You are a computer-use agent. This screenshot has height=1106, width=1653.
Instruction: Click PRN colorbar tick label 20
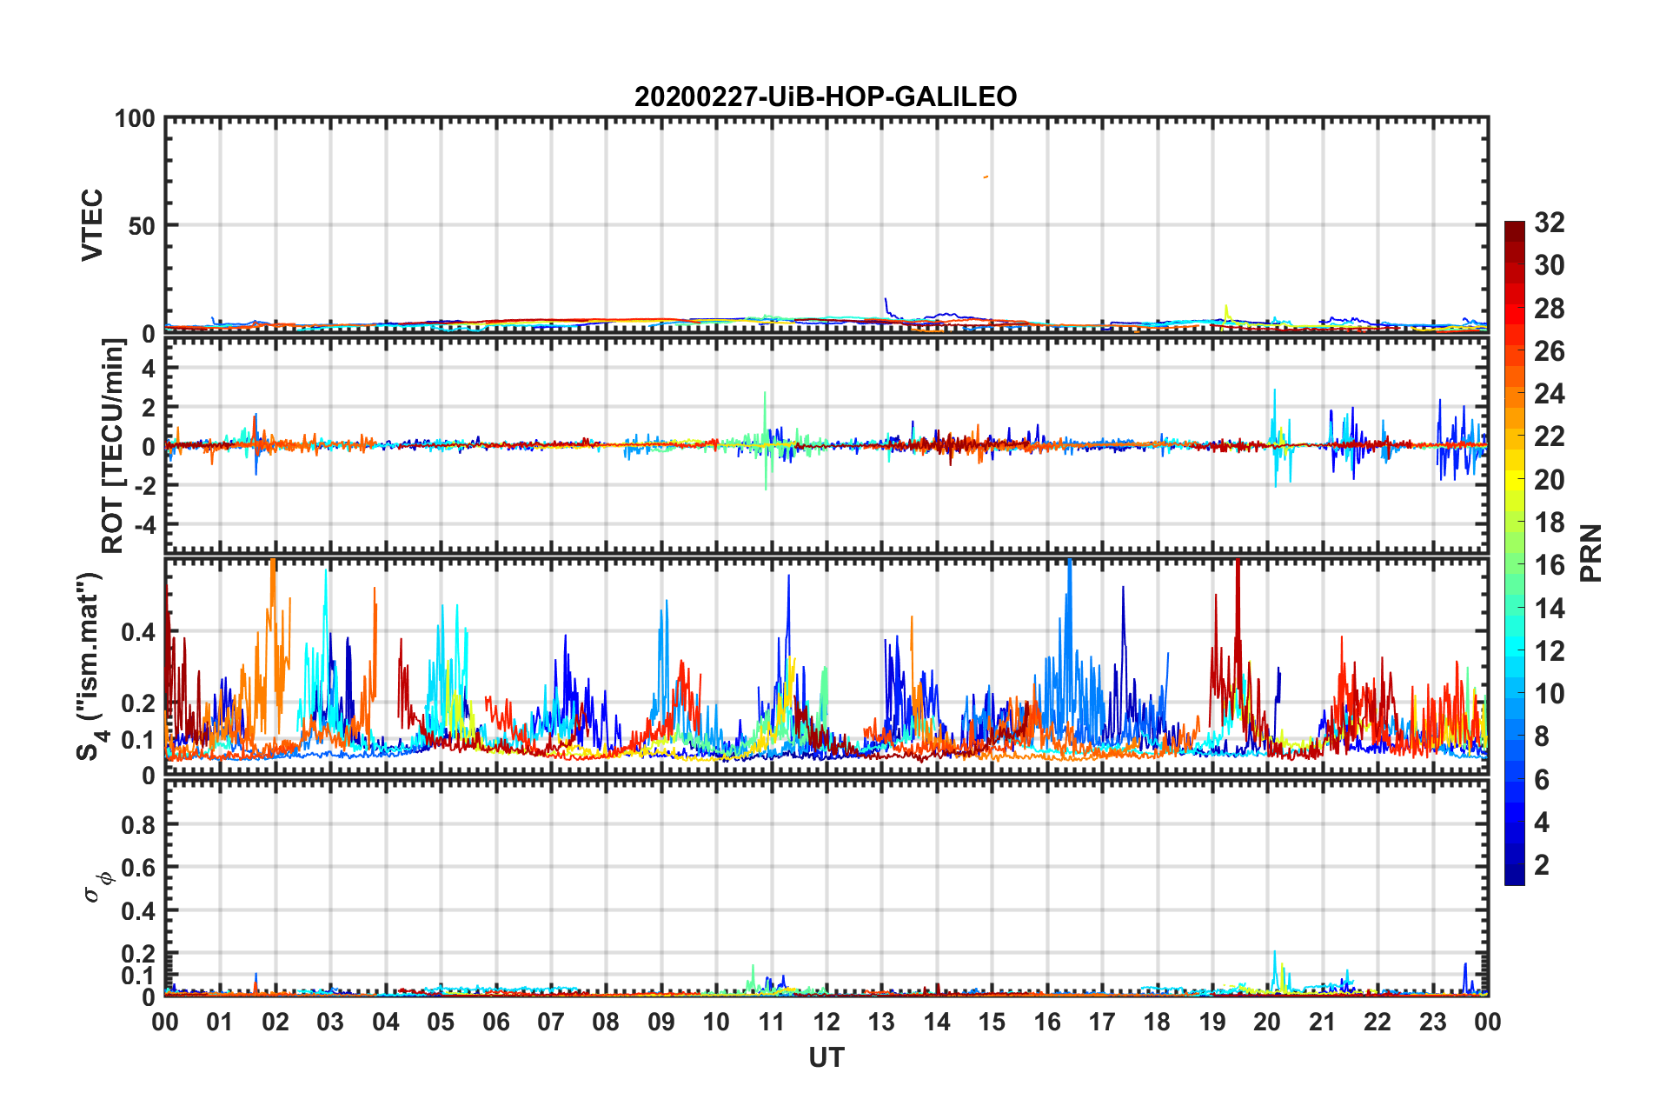point(1550,480)
